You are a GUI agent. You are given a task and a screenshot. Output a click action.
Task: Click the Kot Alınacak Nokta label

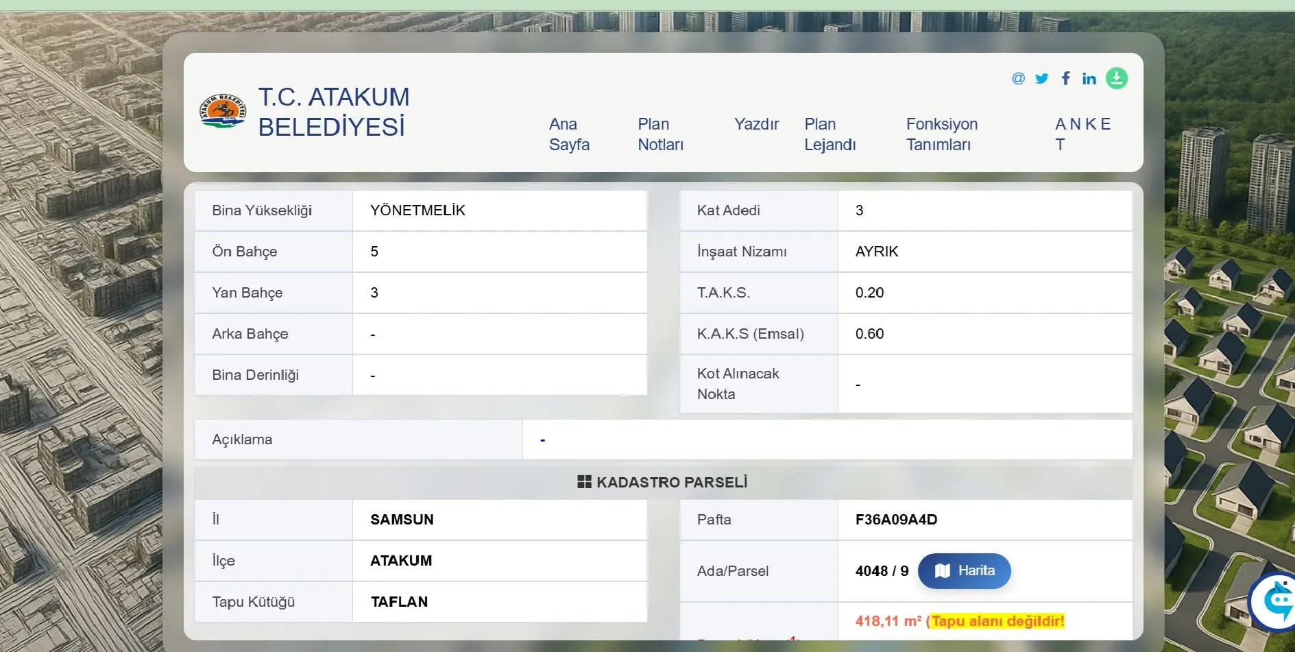[738, 384]
